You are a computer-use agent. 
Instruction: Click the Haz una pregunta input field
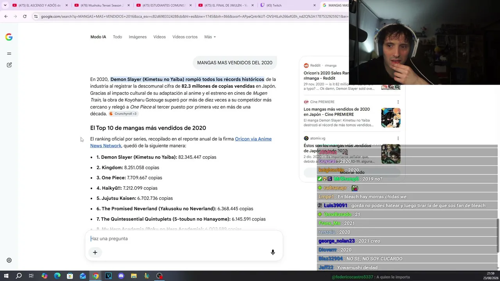(184, 238)
